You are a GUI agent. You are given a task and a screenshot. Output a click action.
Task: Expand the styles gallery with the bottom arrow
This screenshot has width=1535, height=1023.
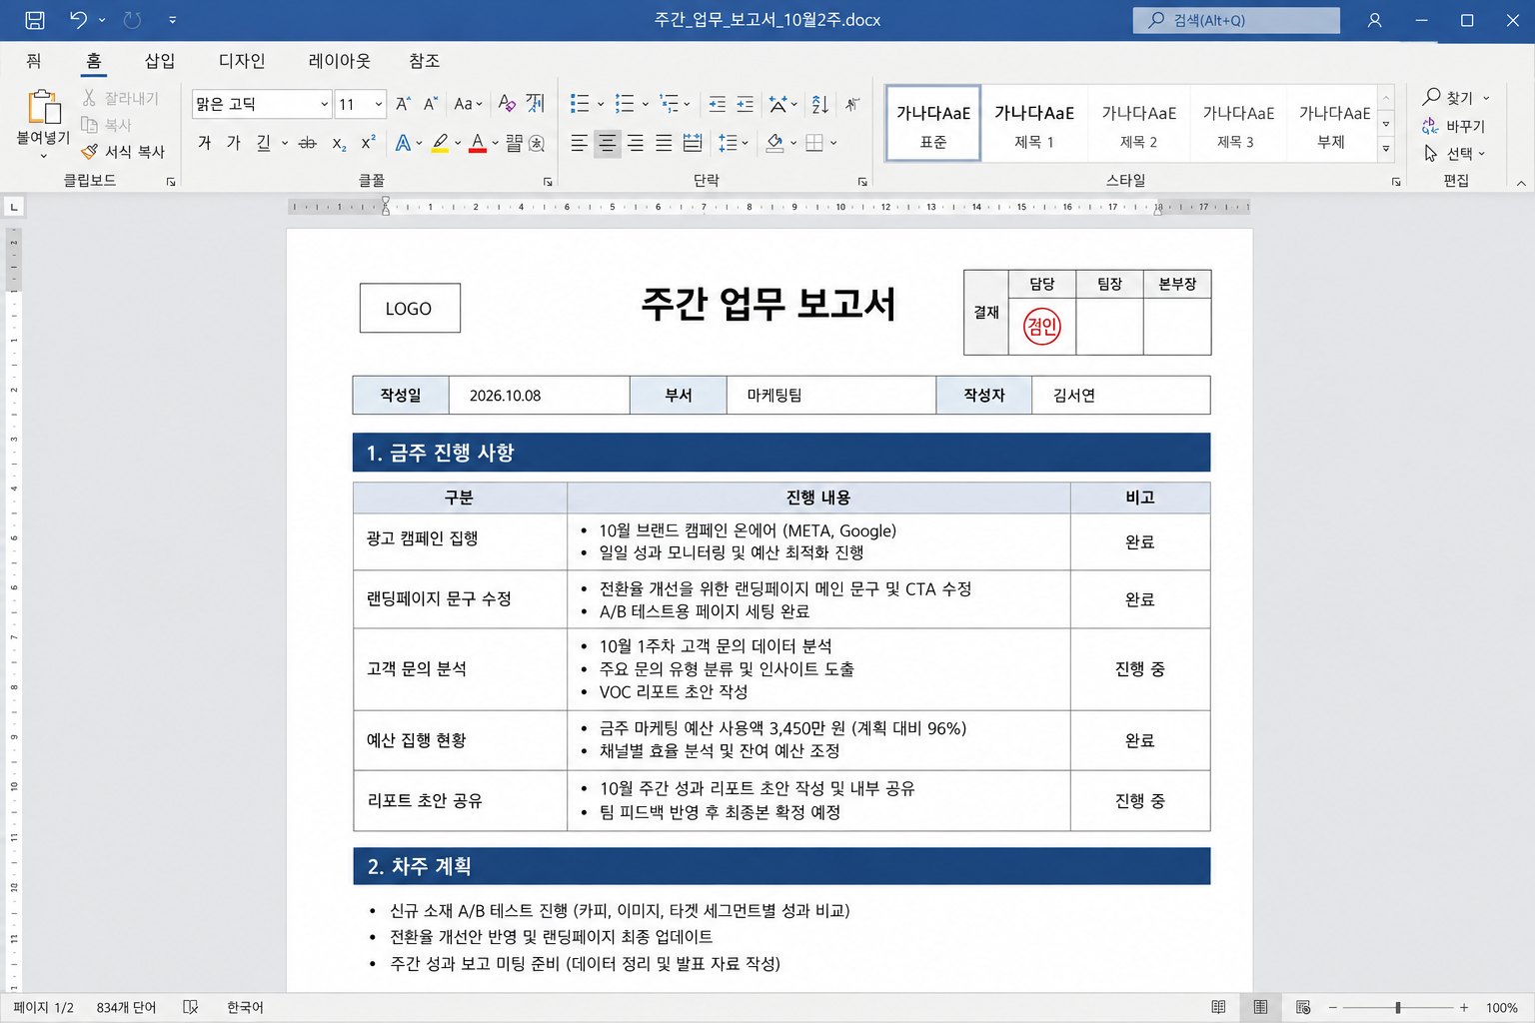click(x=1386, y=149)
